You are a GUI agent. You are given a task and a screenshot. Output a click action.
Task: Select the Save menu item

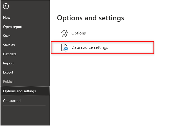(x=7, y=36)
